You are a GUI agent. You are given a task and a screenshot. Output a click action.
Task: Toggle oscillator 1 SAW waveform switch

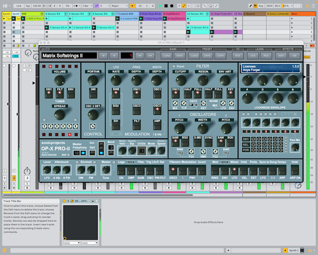click(x=175, y=141)
